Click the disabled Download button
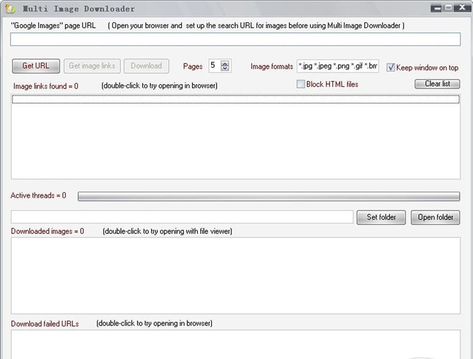This screenshot has height=359, width=473. pos(147,66)
